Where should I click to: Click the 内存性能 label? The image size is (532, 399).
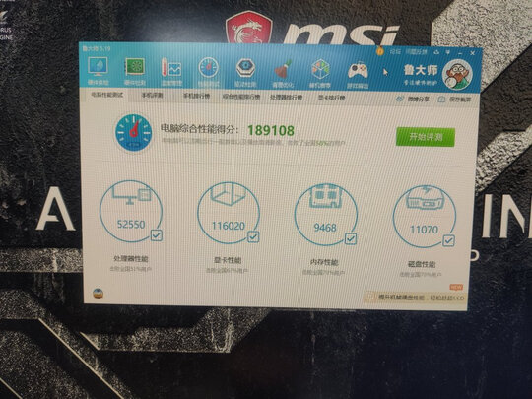tap(324, 262)
